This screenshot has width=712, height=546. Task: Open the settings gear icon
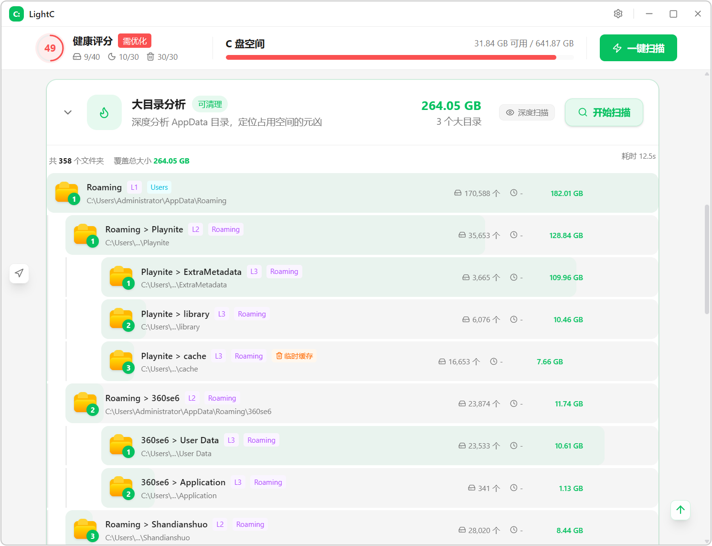(x=618, y=14)
